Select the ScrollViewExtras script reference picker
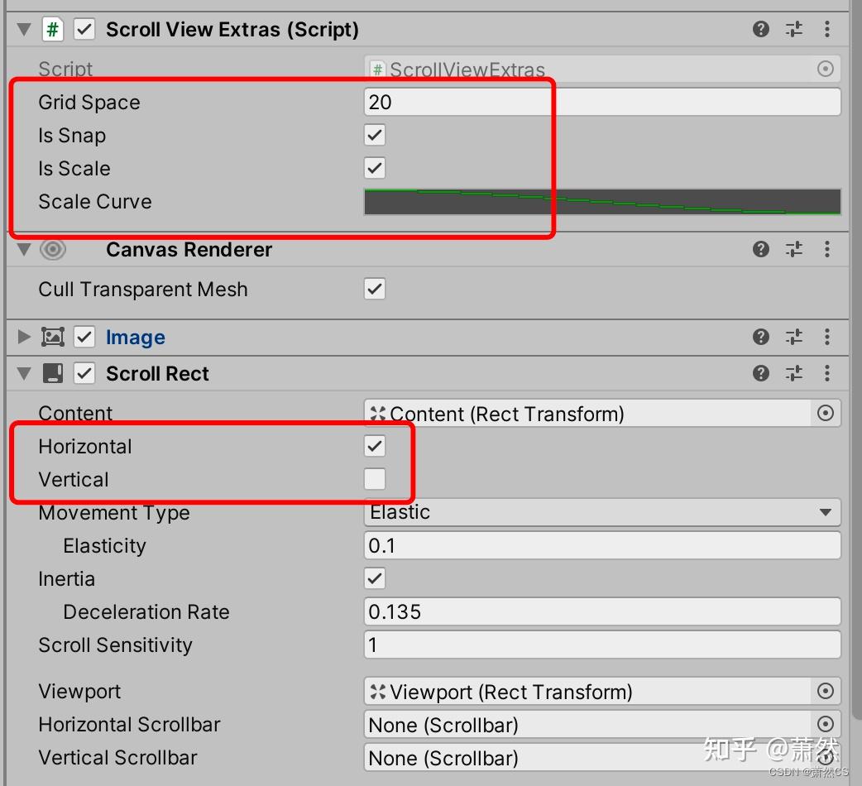Image resolution: width=862 pixels, height=786 pixels. coord(825,69)
